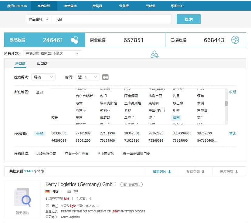Click the hand-holding-person icon below data tabs

pos(154,54)
